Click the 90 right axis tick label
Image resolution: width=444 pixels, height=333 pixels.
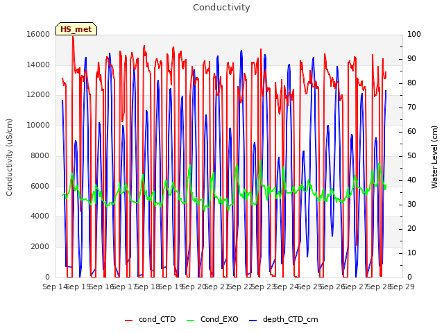pyautogui.click(x=411, y=58)
